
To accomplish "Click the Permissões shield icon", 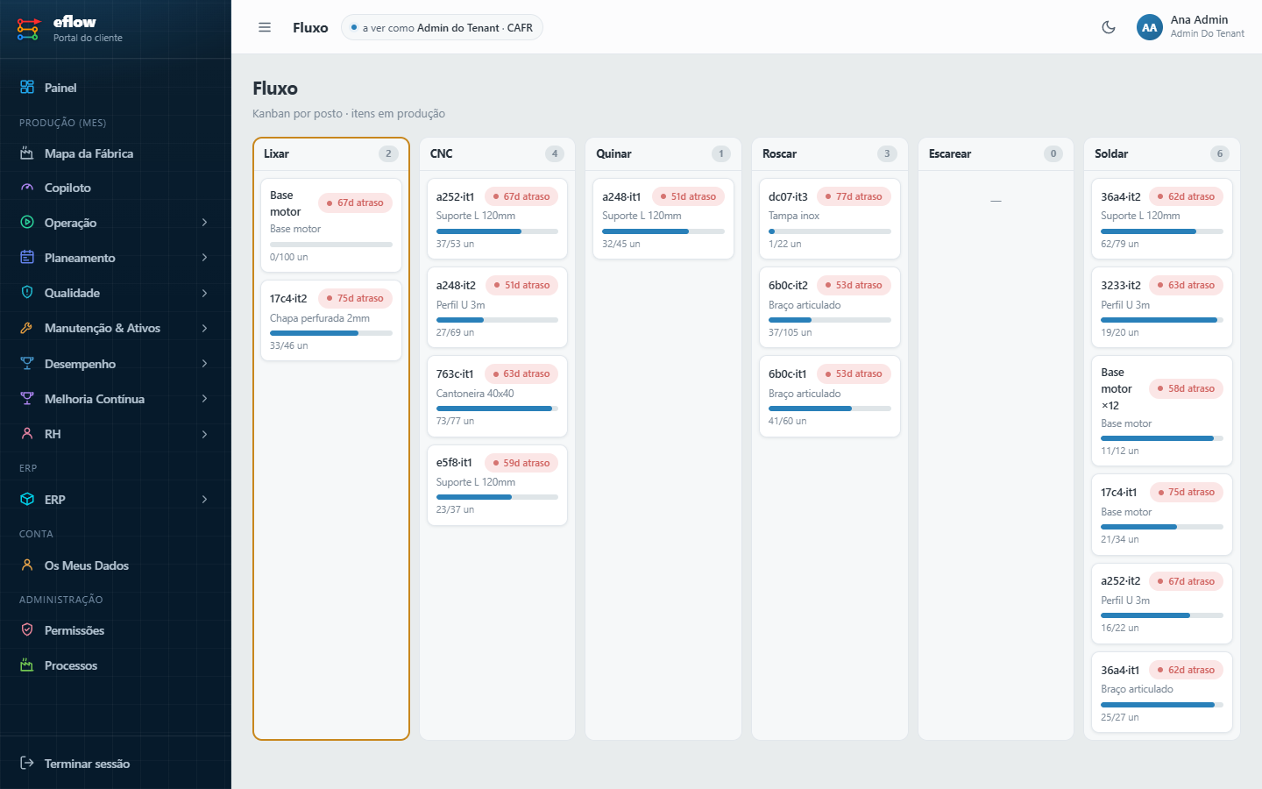I will coord(27,630).
